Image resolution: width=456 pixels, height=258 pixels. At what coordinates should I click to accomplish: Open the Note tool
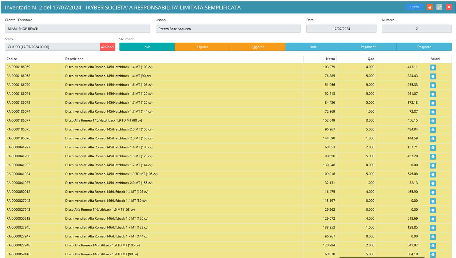[313, 47]
